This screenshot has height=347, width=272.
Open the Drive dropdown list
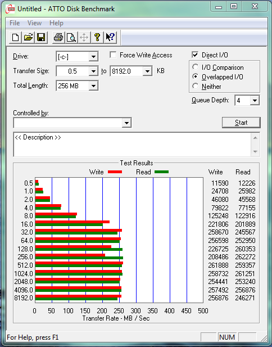93,57
